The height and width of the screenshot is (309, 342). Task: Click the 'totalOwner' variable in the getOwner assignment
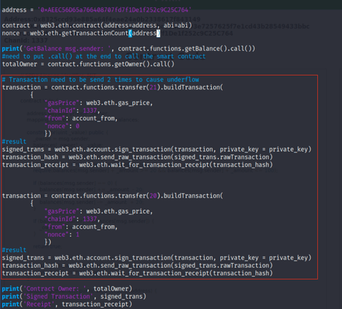pyautogui.click(x=19, y=64)
